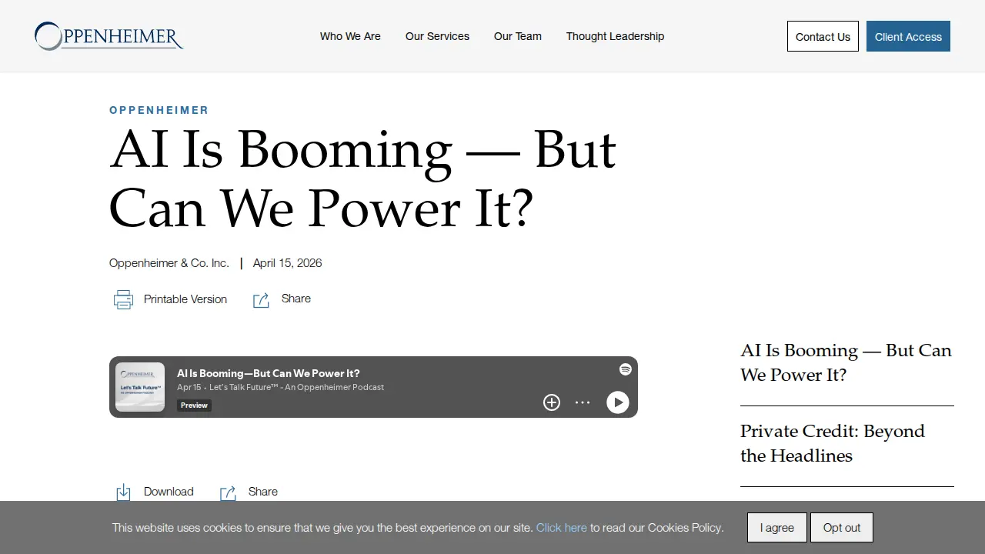Open the Our Team menu
Image resolution: width=985 pixels, height=554 pixels.
pyautogui.click(x=518, y=36)
